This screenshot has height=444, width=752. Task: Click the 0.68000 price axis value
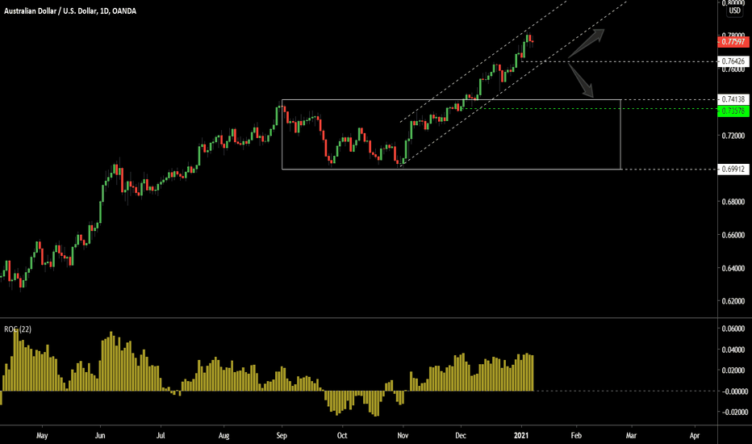click(x=733, y=202)
